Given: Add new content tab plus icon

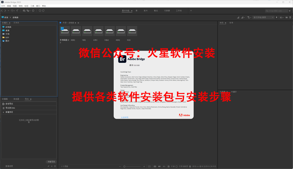Looking at the screenshot, I should point(75,23).
